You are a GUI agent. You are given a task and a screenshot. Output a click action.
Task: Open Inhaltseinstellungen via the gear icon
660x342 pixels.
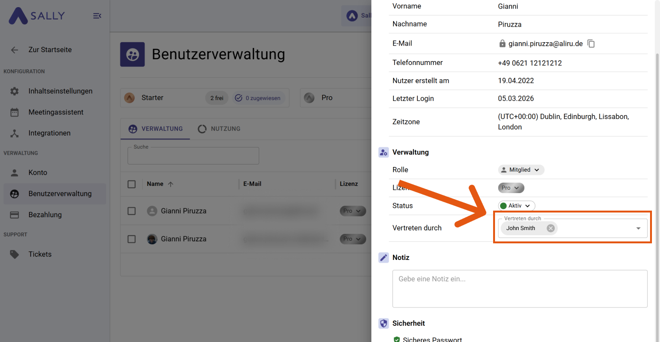pyautogui.click(x=14, y=91)
